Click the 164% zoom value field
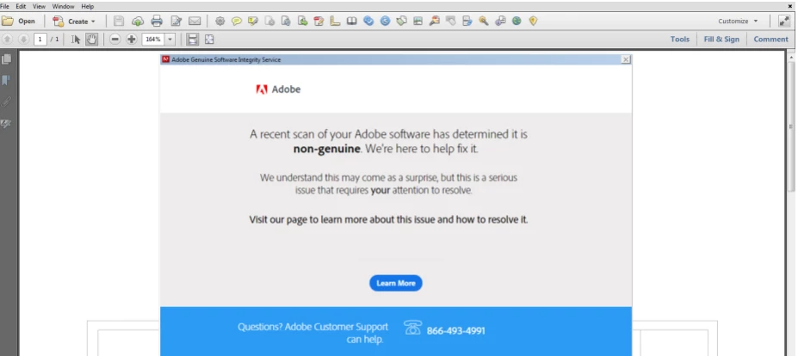 click(152, 40)
